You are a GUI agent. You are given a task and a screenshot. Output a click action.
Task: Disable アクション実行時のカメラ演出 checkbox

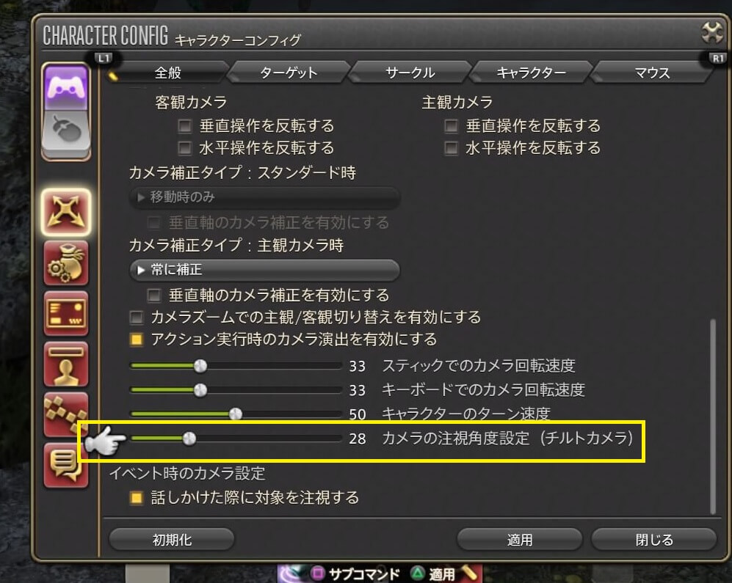137,340
